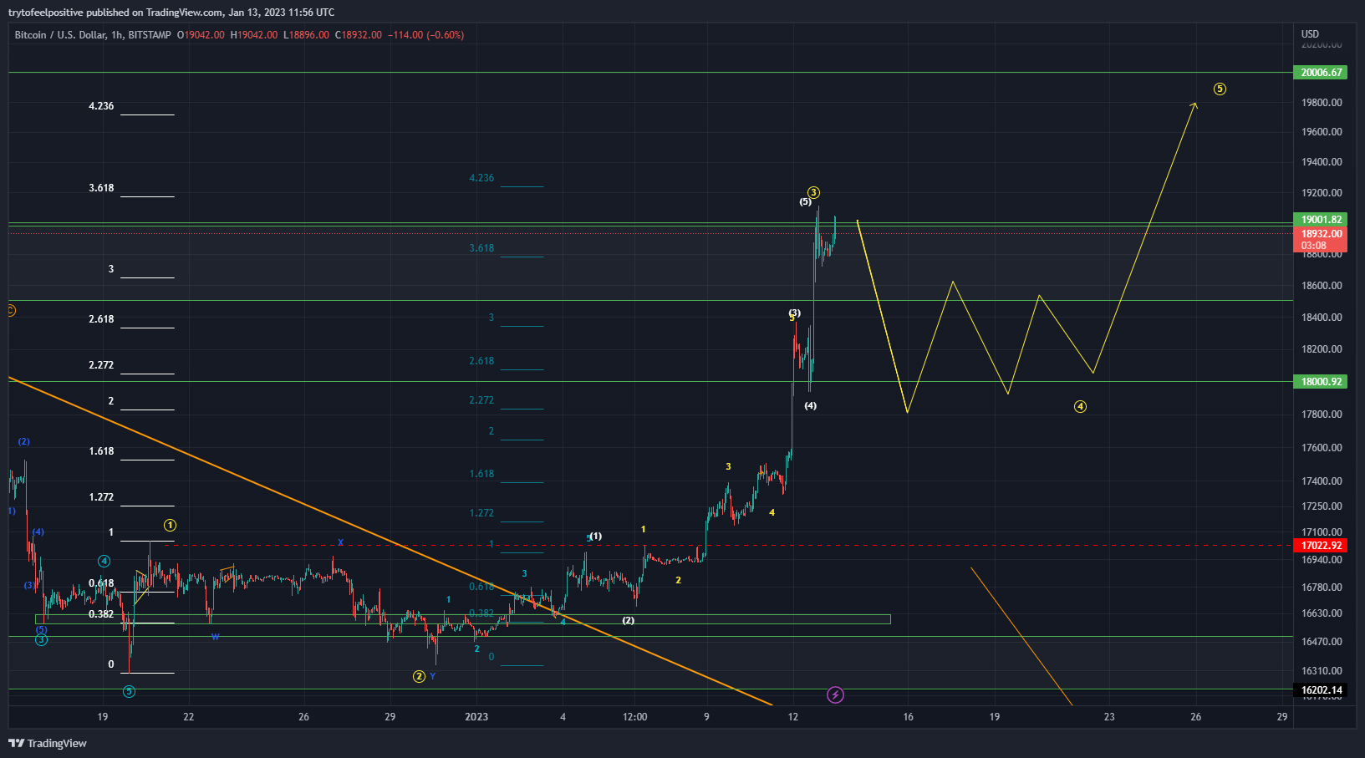Select the teal circled wave 4 label
The height and width of the screenshot is (758, 1365).
pyautogui.click(x=104, y=561)
